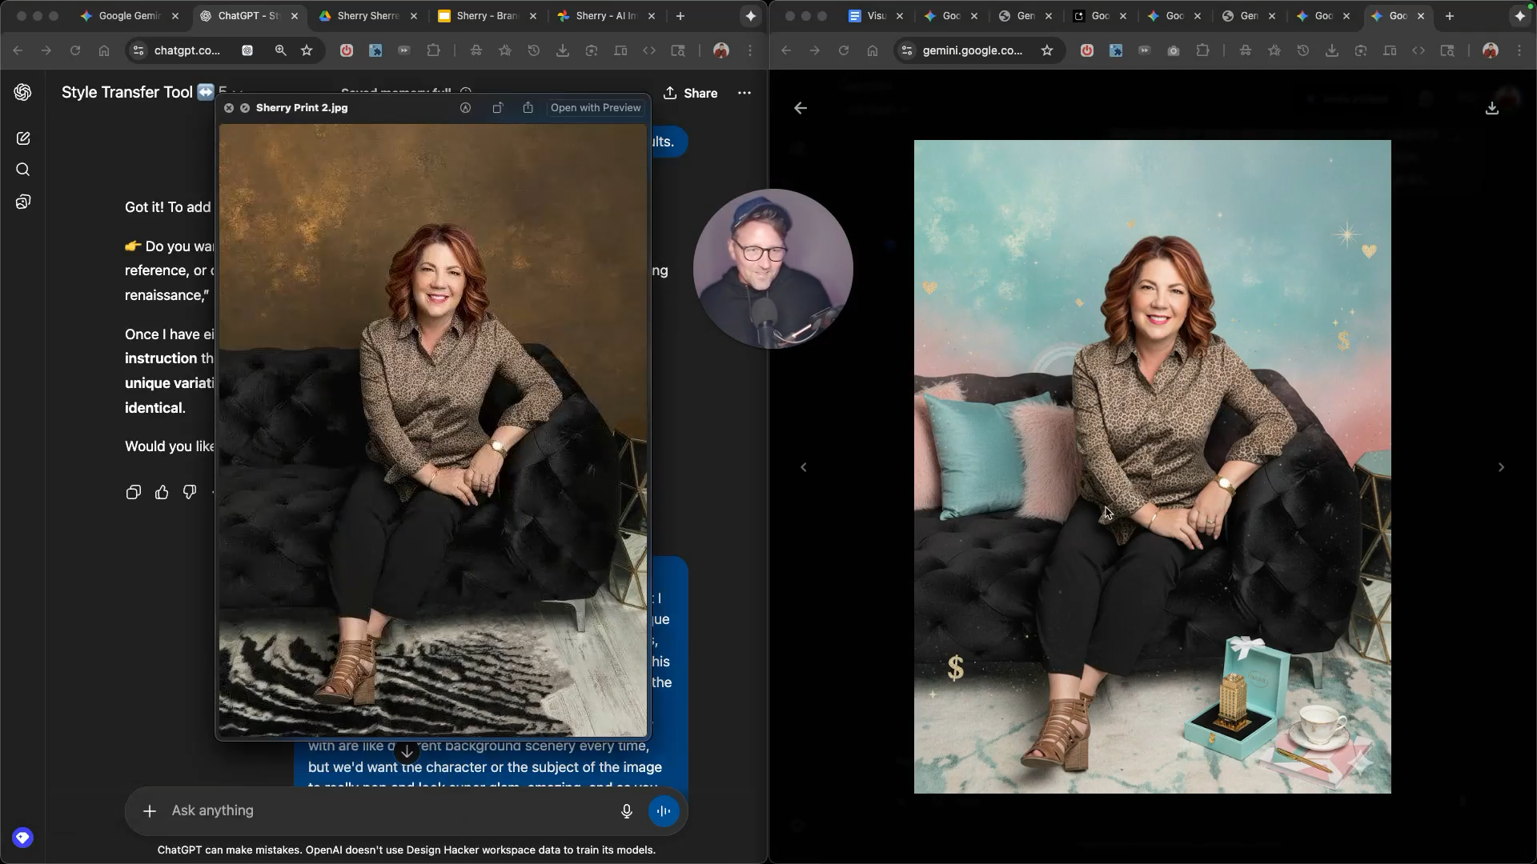Screen dimensions: 1537x864
Task: Copy the ChatGPT response text
Action: 134,492
